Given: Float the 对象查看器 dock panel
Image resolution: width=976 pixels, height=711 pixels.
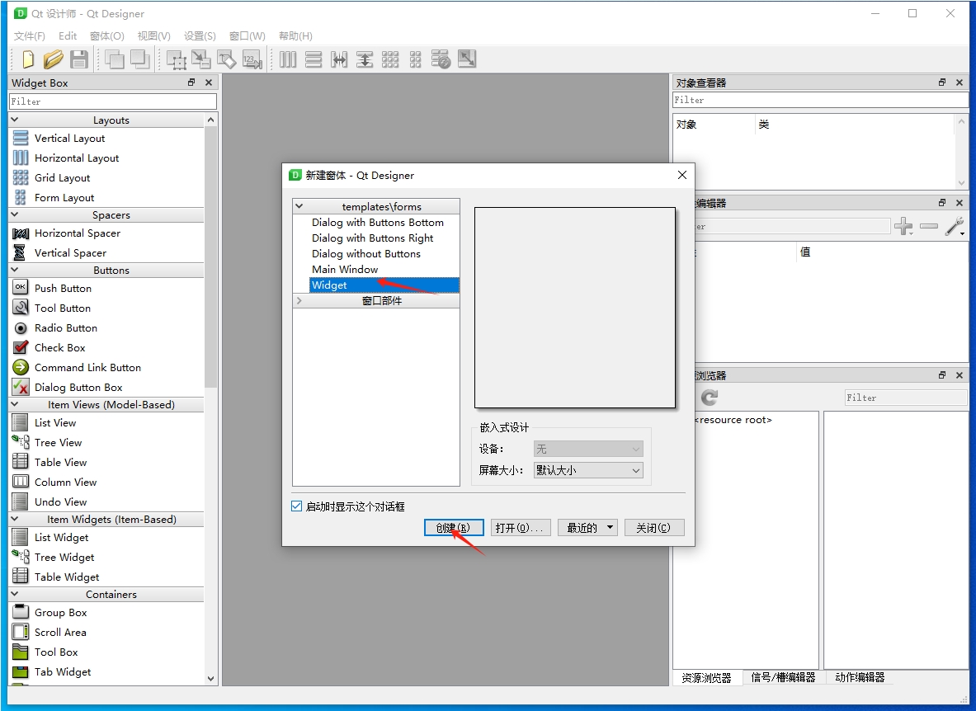Looking at the screenshot, I should [942, 82].
